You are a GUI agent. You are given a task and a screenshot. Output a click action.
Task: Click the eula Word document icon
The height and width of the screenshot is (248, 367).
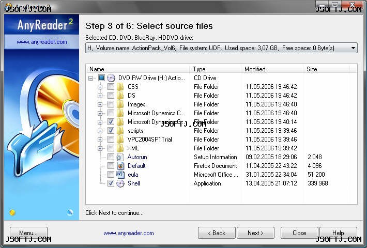tap(120, 175)
